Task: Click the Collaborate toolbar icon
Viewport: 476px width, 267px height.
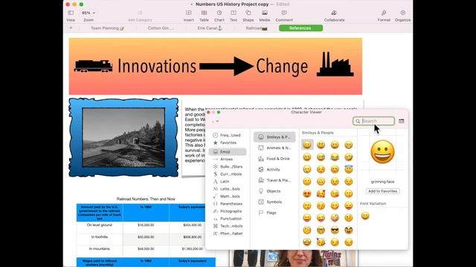Action: coord(334,16)
